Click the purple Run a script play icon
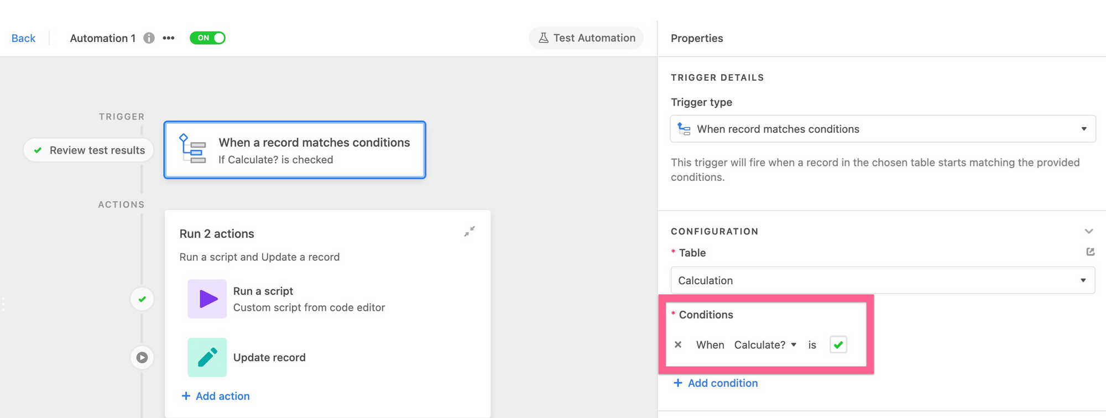 [x=207, y=299]
